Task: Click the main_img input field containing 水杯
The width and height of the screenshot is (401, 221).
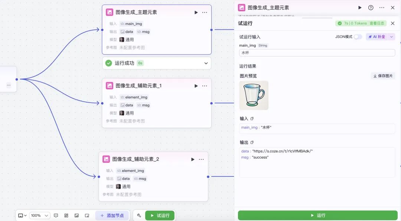Action: click(317, 53)
